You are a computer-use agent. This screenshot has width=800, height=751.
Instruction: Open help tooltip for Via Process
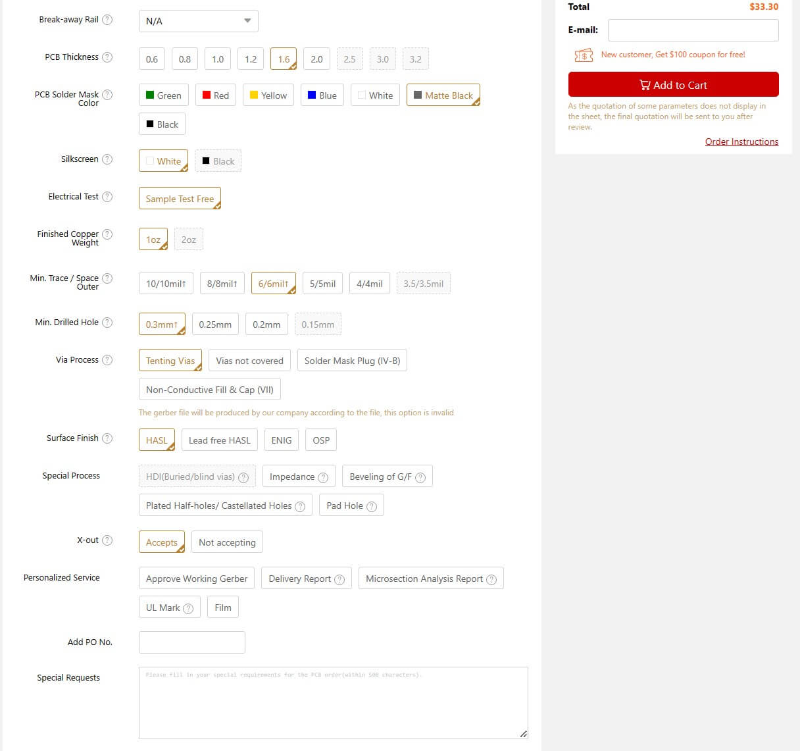pyautogui.click(x=107, y=360)
